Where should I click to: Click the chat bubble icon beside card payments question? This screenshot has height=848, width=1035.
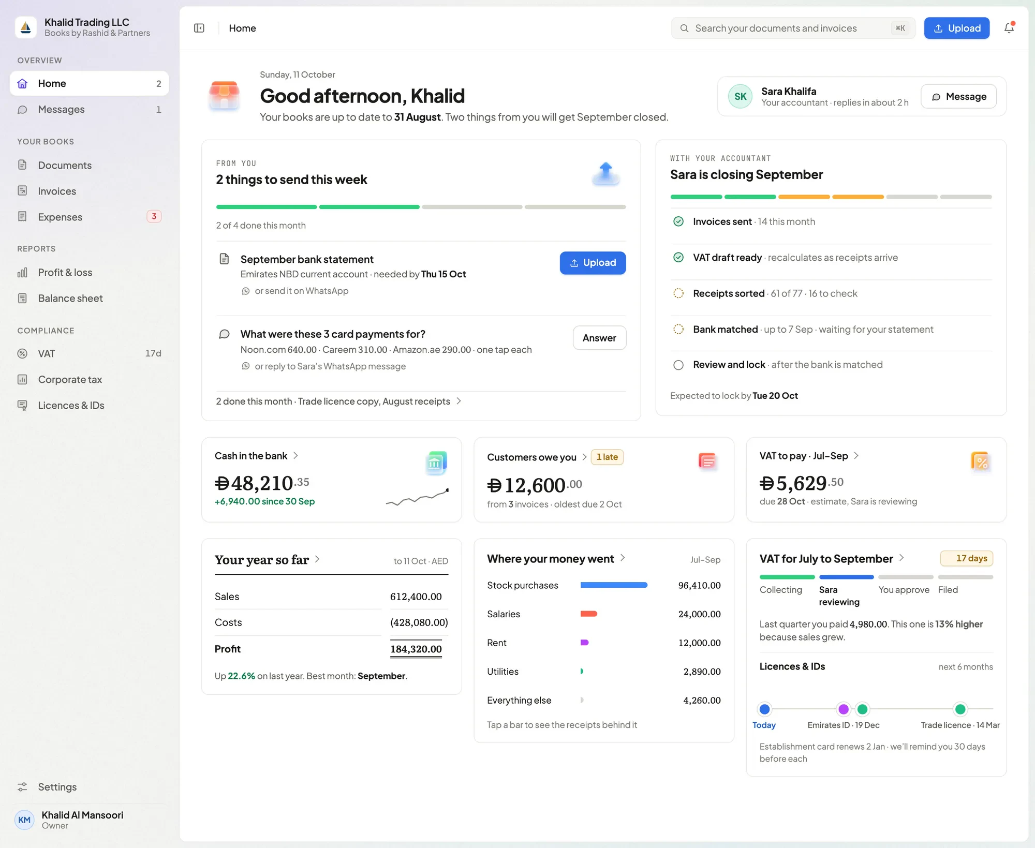(224, 334)
